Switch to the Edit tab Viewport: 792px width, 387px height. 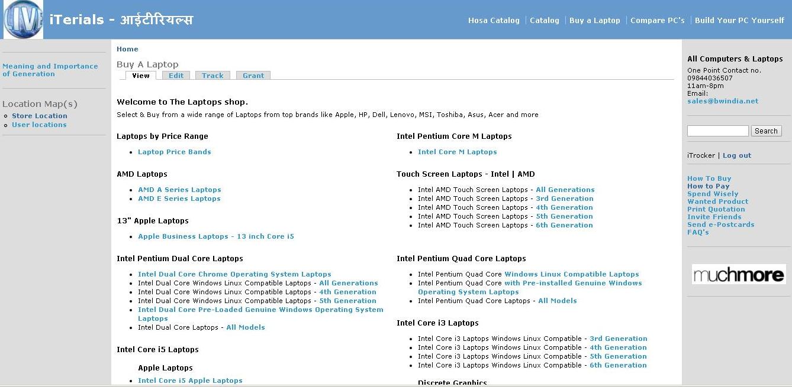tap(176, 76)
